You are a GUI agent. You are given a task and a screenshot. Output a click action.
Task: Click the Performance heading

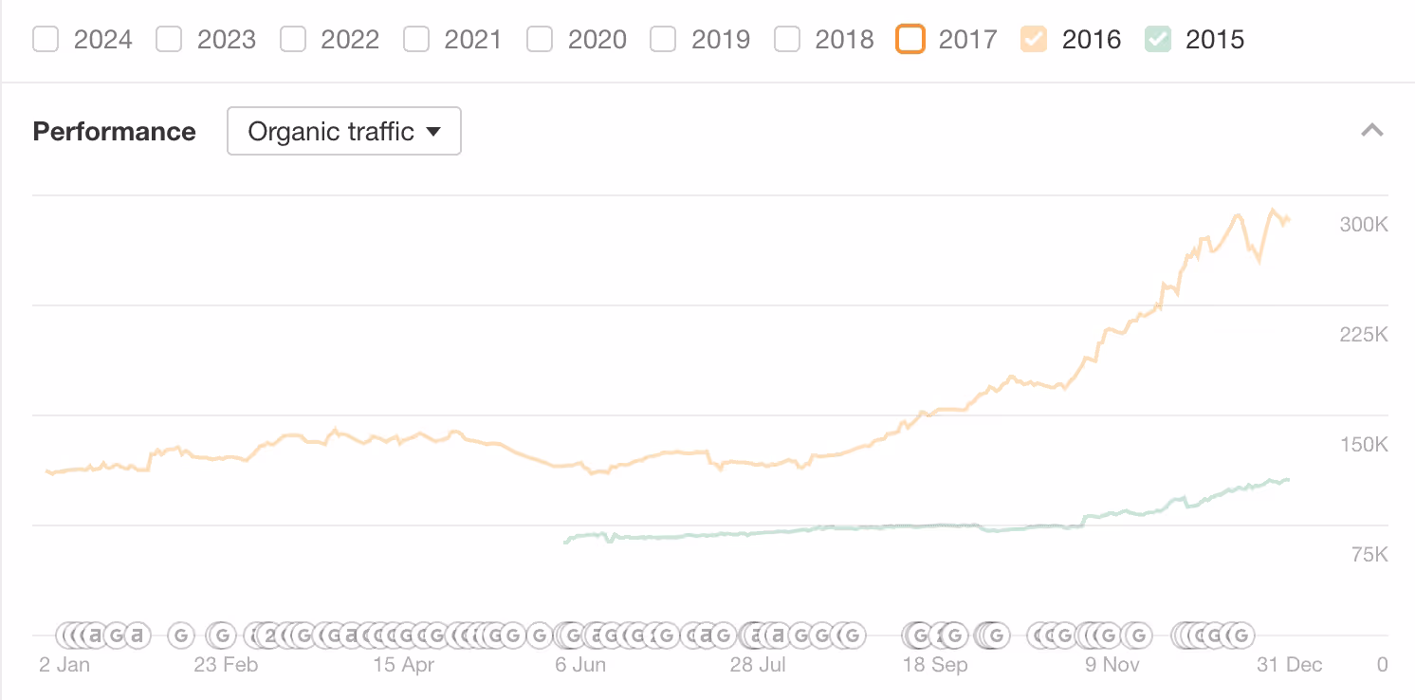point(114,131)
